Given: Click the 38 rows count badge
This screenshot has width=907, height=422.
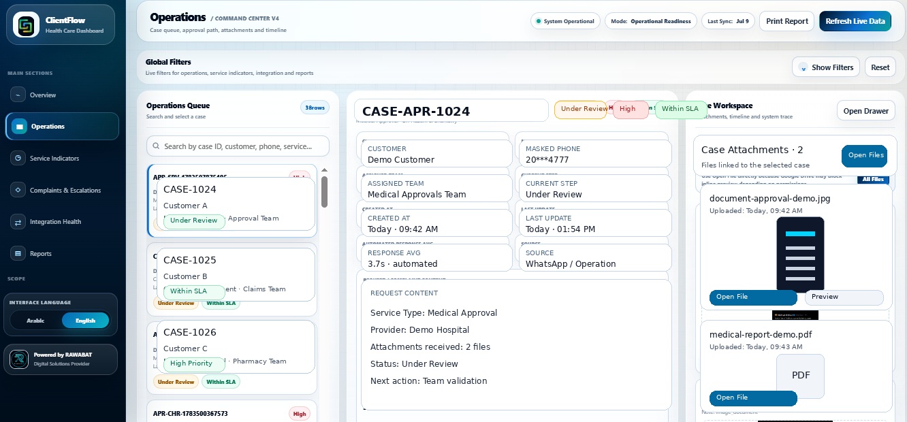Looking at the screenshot, I should click(315, 108).
